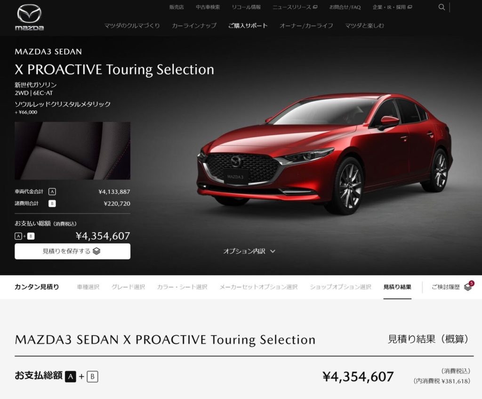This screenshot has height=399, width=482.
Task: Go to the カラー・シート選択 step
Action: pos(182,287)
